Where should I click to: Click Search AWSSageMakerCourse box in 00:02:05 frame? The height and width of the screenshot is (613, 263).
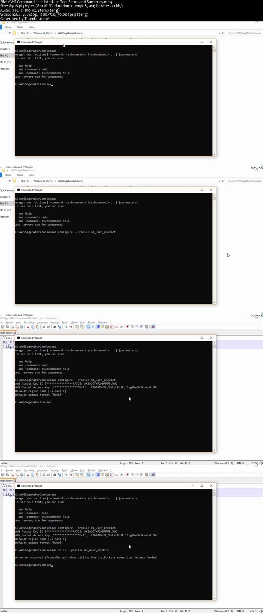[x=245, y=181]
